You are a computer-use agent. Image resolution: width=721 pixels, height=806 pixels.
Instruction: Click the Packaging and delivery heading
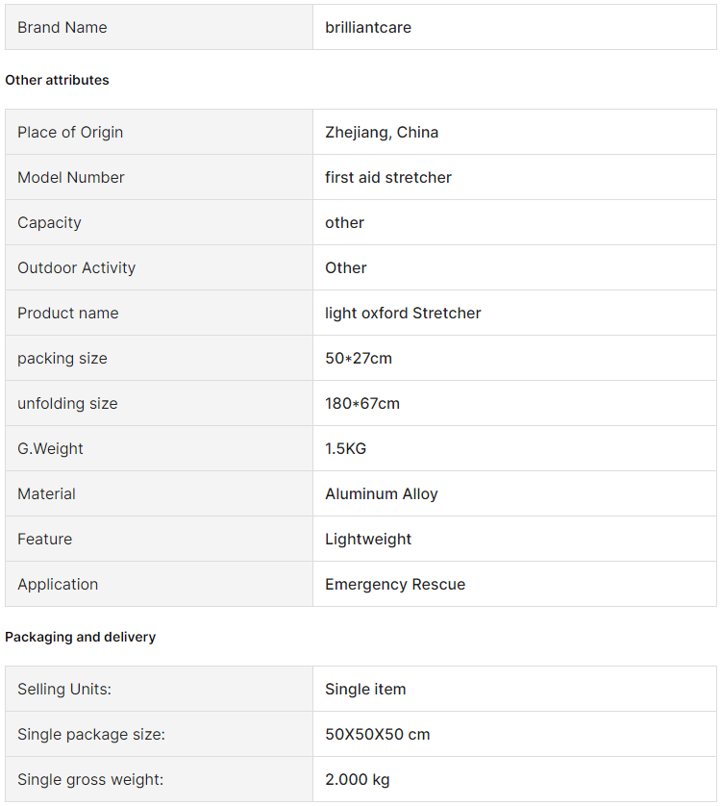[80, 638]
